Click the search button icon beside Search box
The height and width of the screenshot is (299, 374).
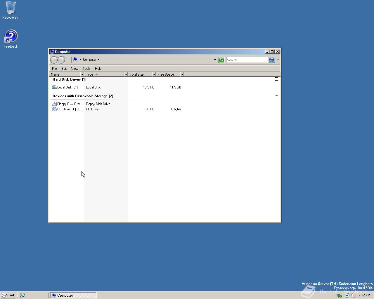coord(272,60)
